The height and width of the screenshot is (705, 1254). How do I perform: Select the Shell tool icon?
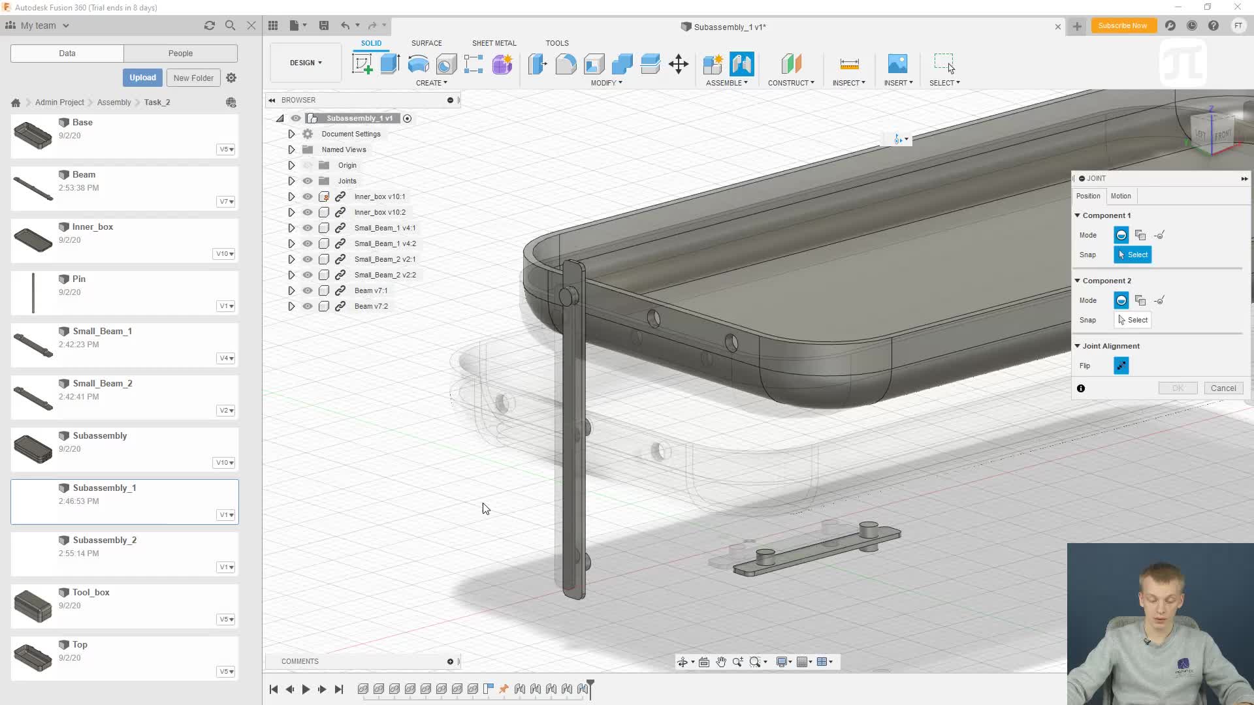pos(594,64)
